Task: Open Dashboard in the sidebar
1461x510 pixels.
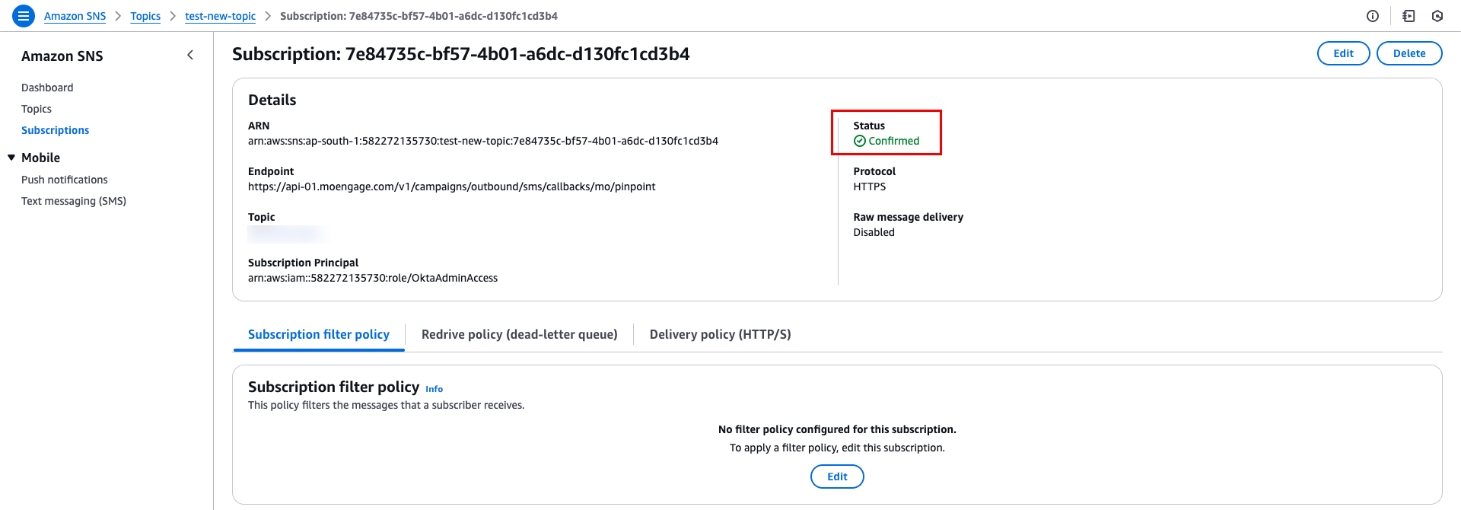Action: click(47, 88)
